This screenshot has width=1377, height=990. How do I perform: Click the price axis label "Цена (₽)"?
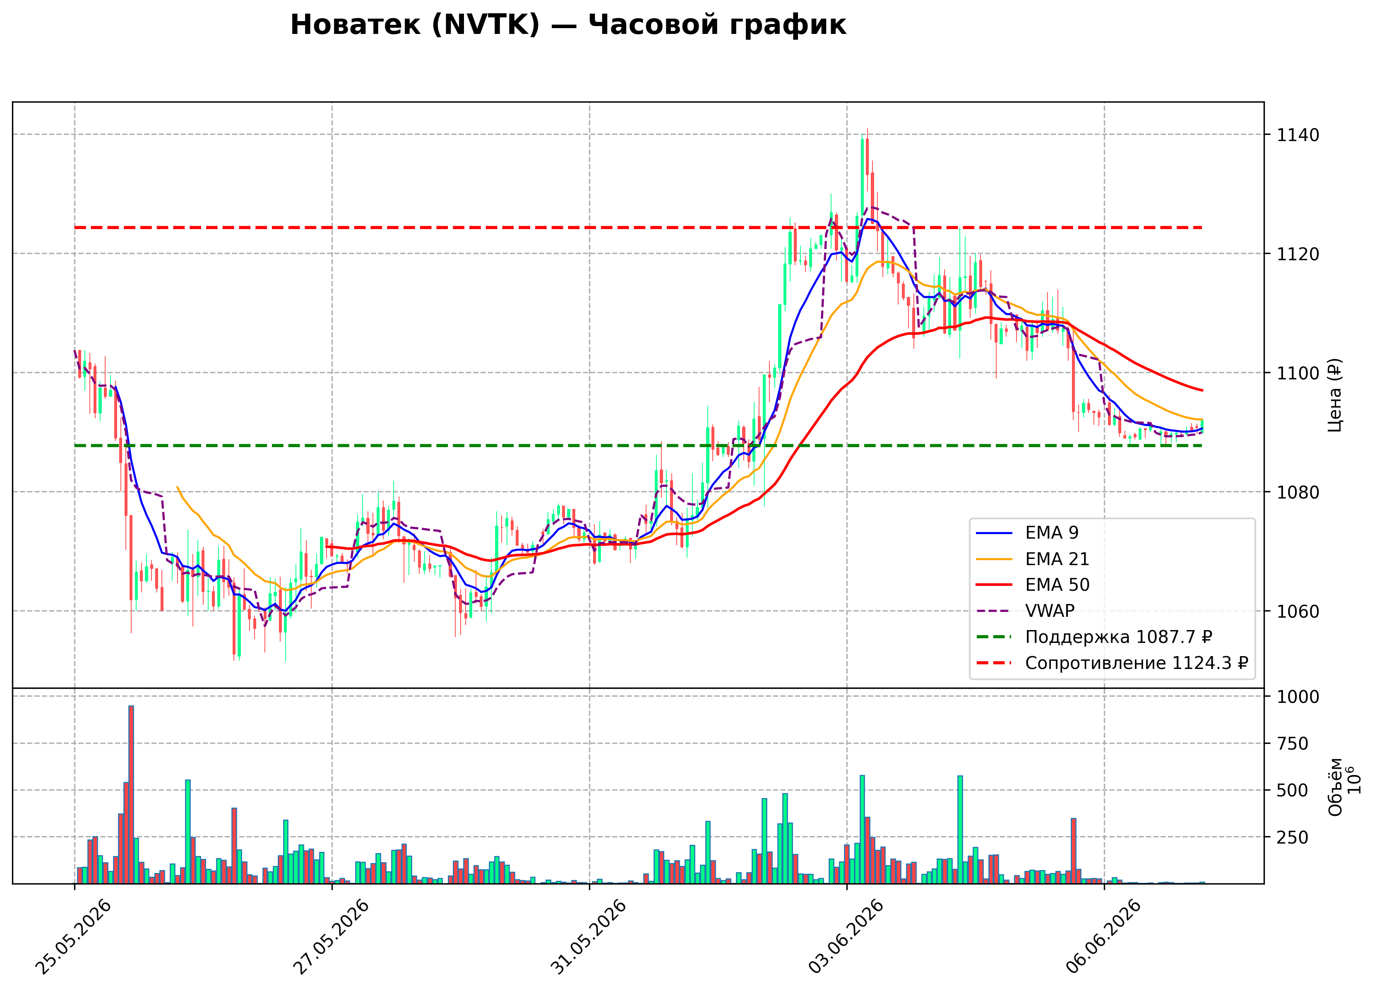point(1335,395)
